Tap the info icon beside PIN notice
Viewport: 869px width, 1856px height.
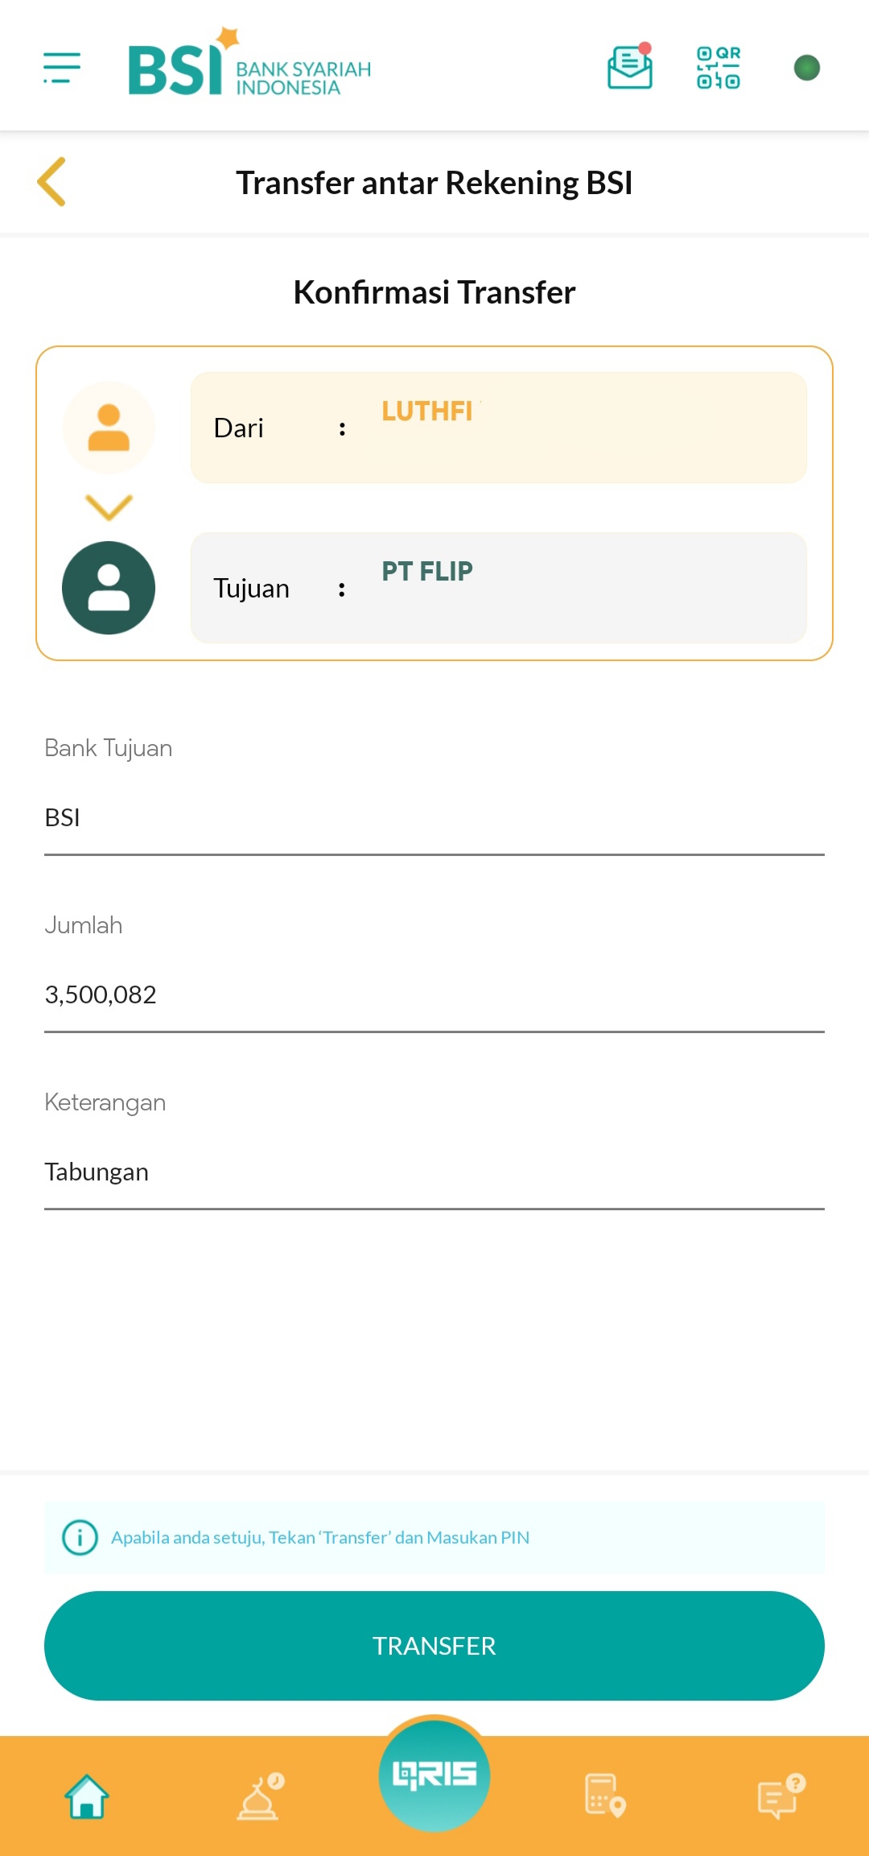coord(80,1537)
